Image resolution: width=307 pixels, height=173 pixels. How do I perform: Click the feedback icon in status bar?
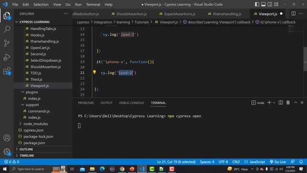click(x=293, y=162)
